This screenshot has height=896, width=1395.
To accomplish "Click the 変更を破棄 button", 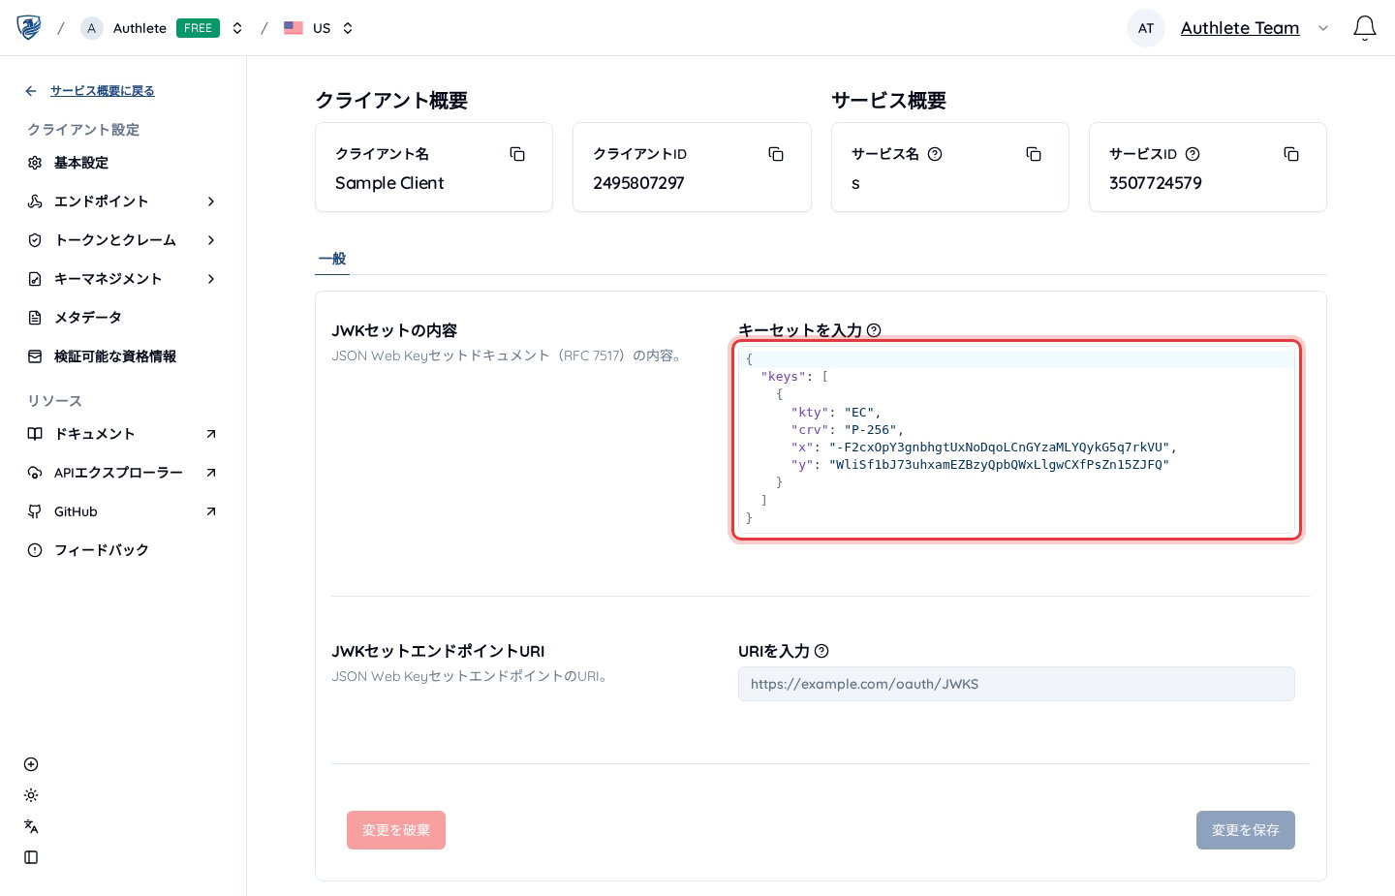I will [x=396, y=830].
